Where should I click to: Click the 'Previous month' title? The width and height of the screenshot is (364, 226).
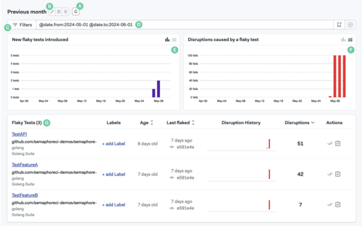tap(27, 12)
